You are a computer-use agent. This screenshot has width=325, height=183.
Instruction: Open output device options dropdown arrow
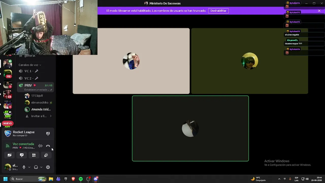[41, 167]
